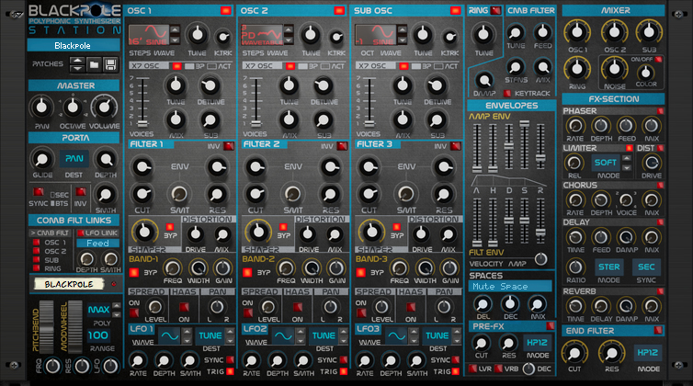693x386 pixels.
Task: Step OSC 1 wave selector up arrow
Action: (x=175, y=30)
